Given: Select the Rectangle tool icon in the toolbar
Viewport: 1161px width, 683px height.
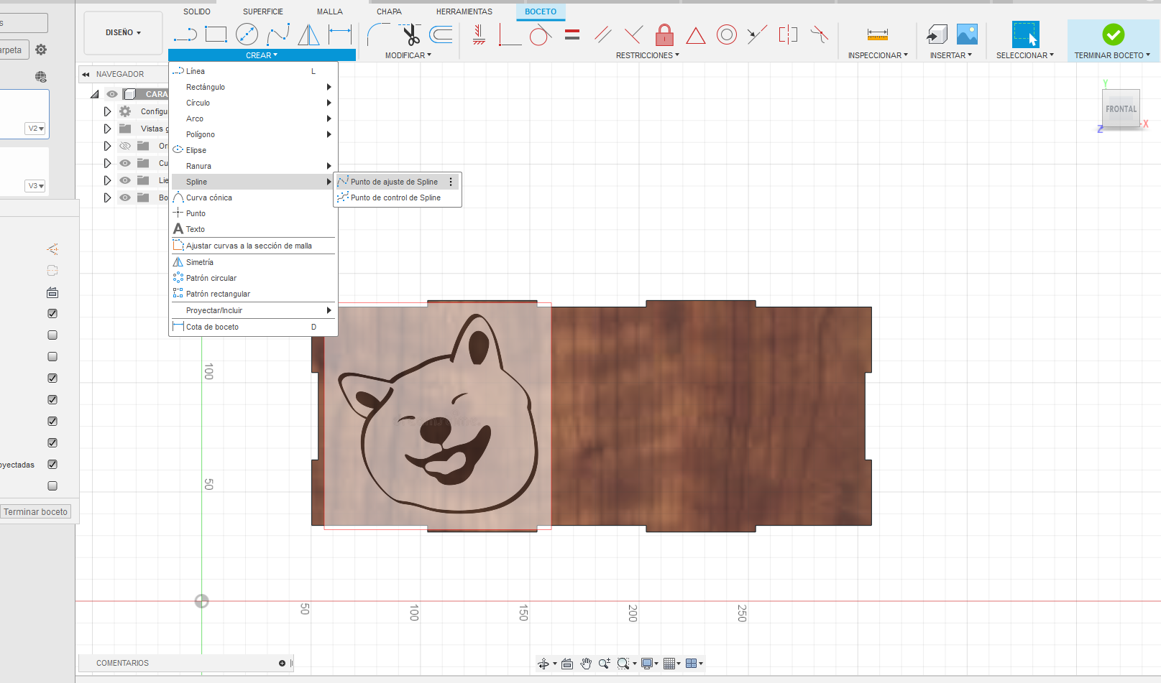Looking at the screenshot, I should [216, 34].
